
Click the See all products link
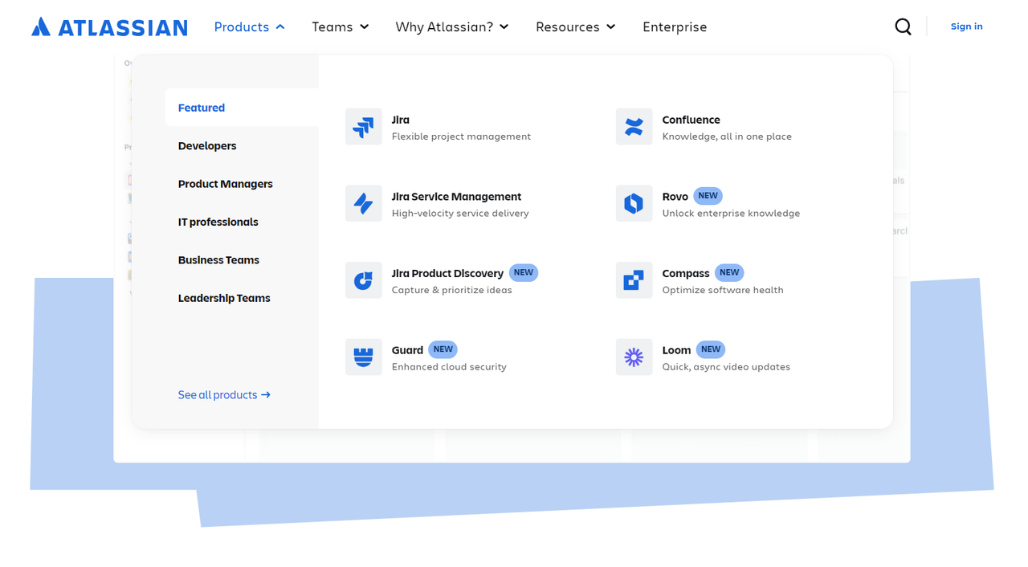[x=224, y=394]
